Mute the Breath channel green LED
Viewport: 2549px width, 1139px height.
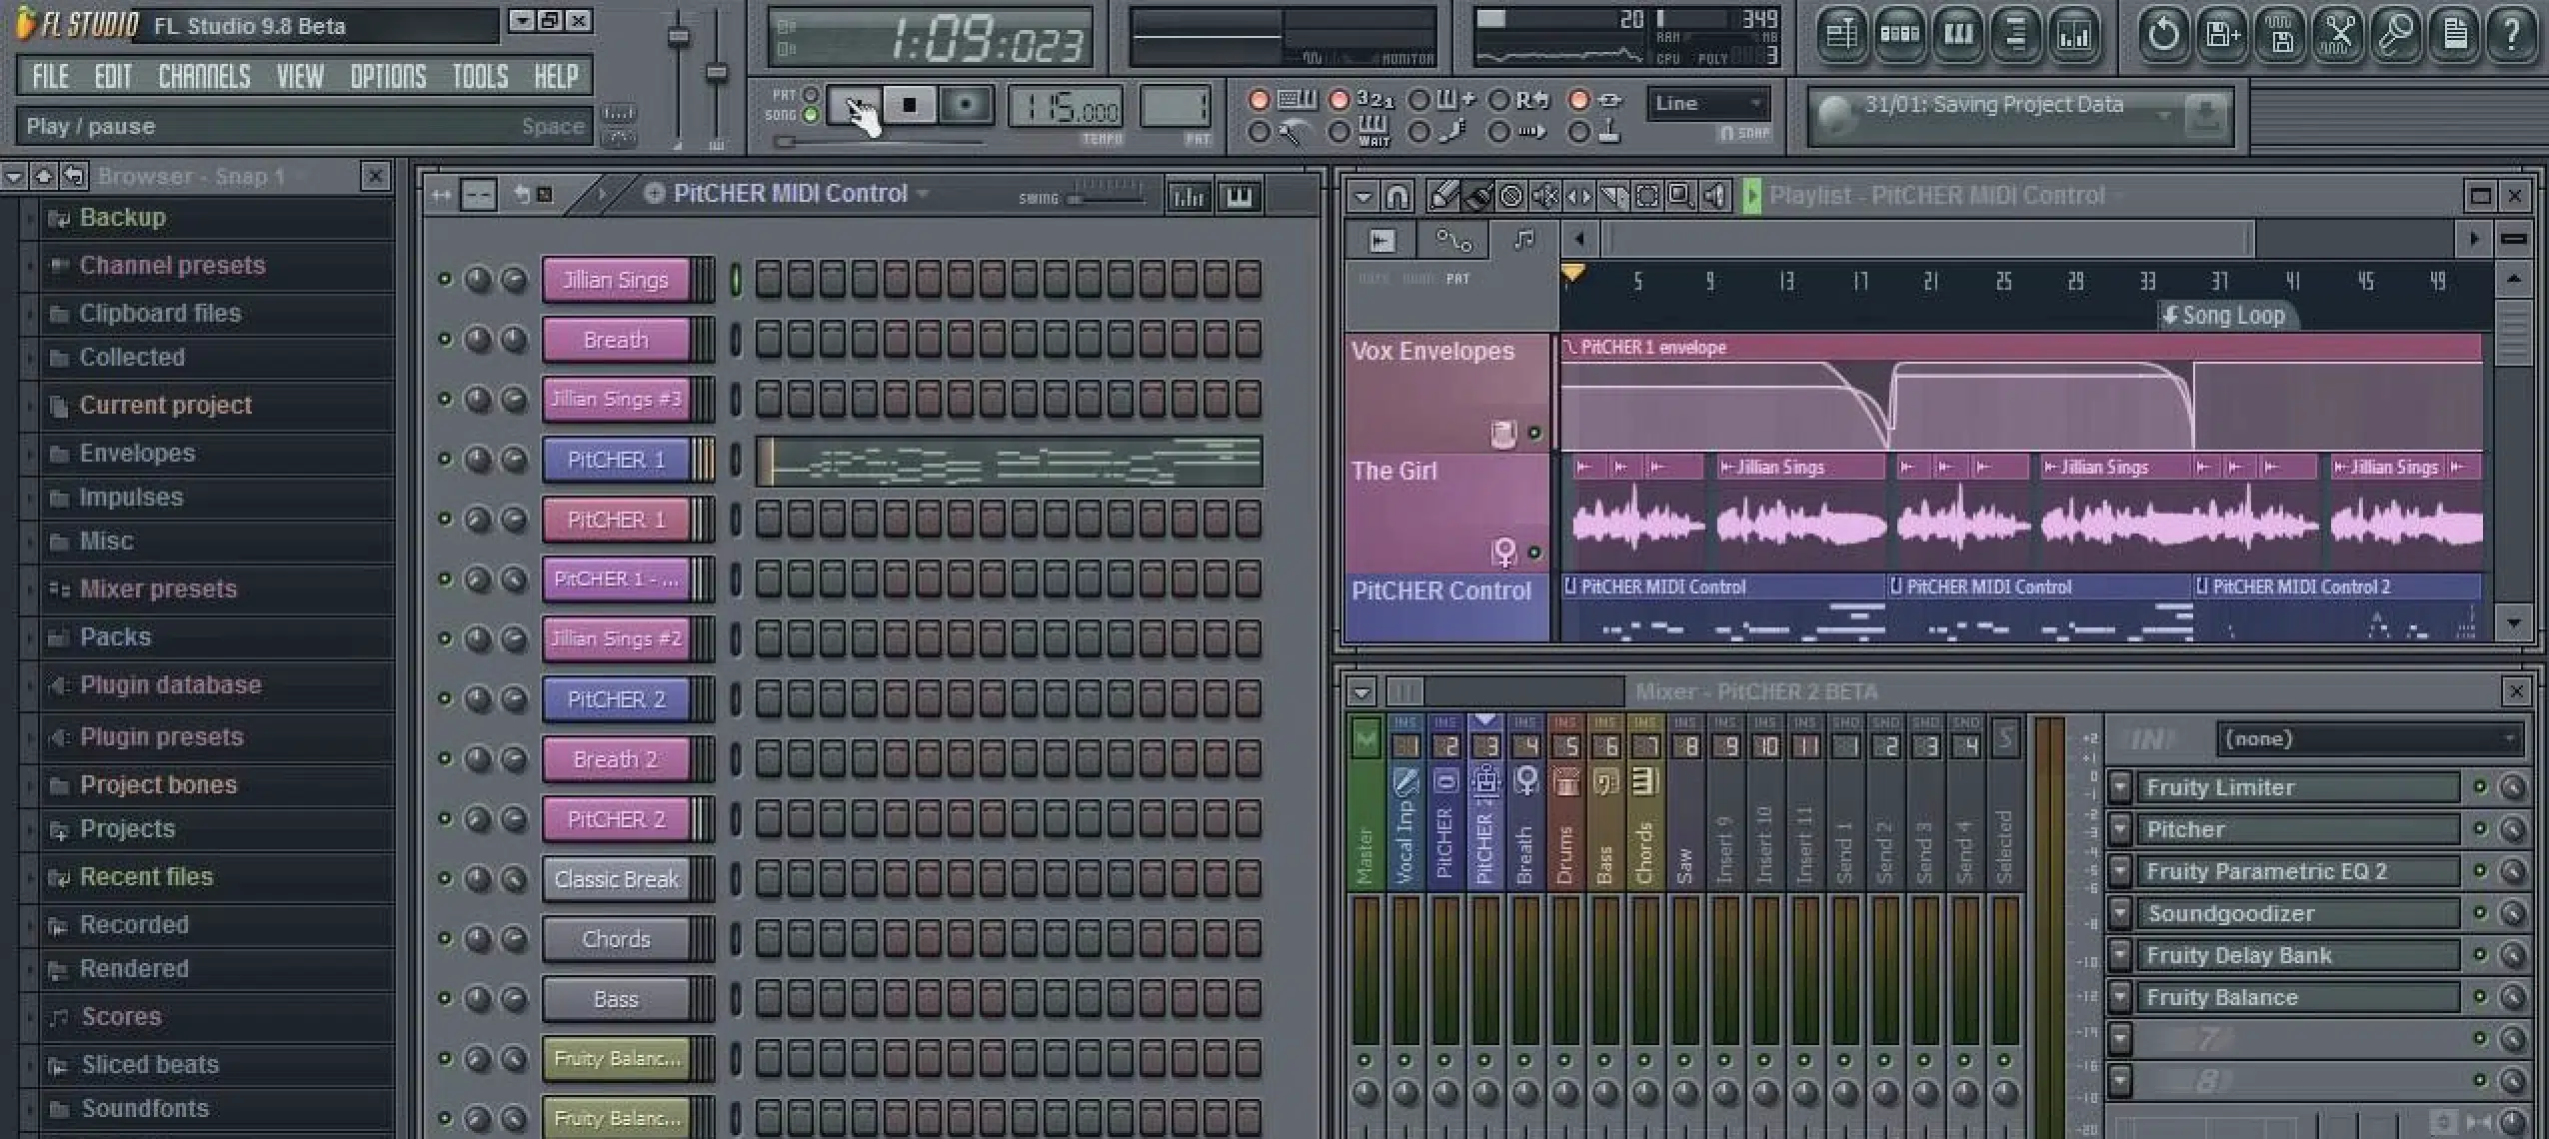pos(445,340)
